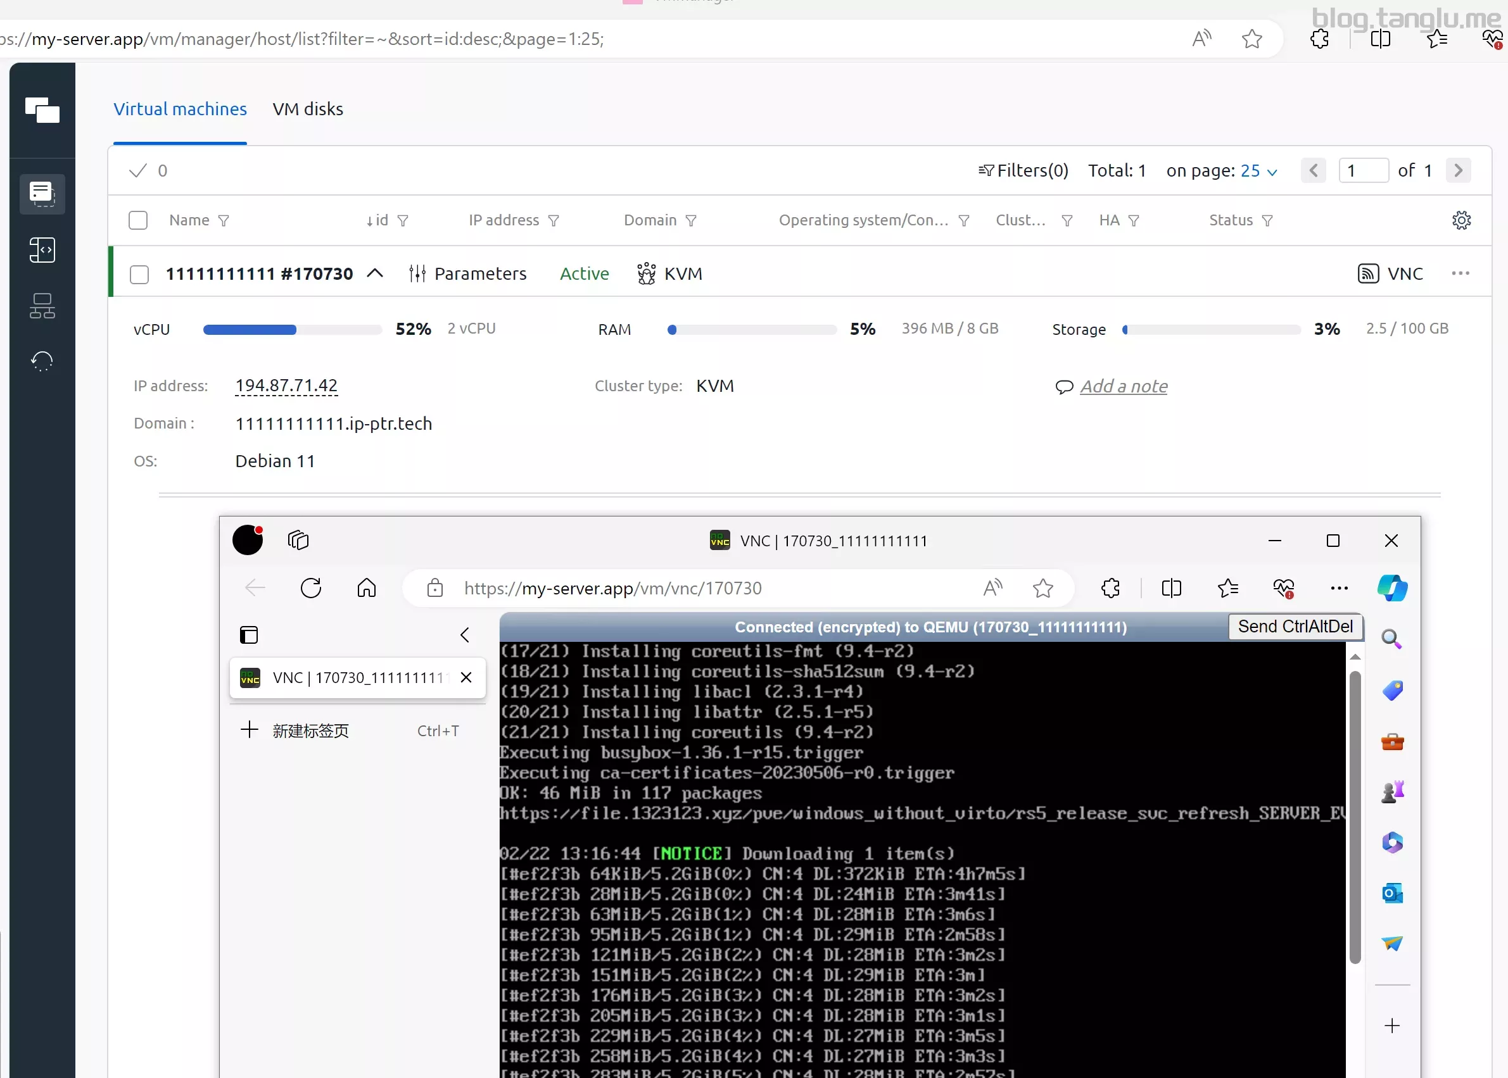Check the box for VM 11111111111 #170730
This screenshot has width=1508, height=1078.
click(139, 274)
